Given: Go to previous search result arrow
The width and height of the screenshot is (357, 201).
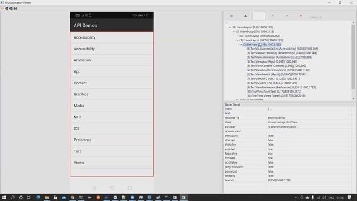Looking at the screenshot, I should point(273,16).
